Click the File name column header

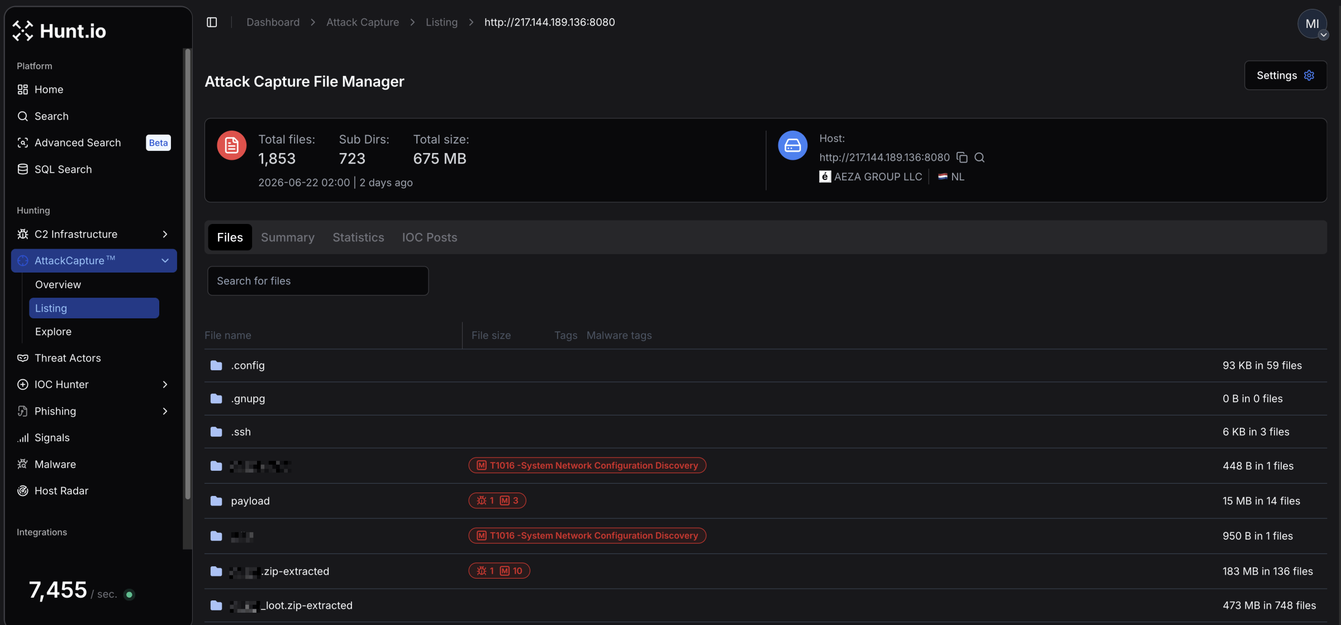[x=228, y=336]
